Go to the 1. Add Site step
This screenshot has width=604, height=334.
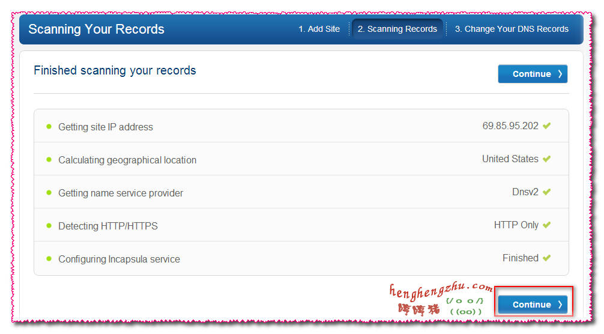click(x=319, y=29)
